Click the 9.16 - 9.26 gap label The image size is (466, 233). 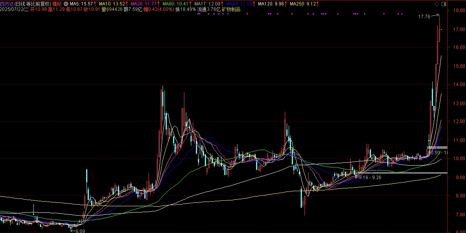click(x=370, y=177)
